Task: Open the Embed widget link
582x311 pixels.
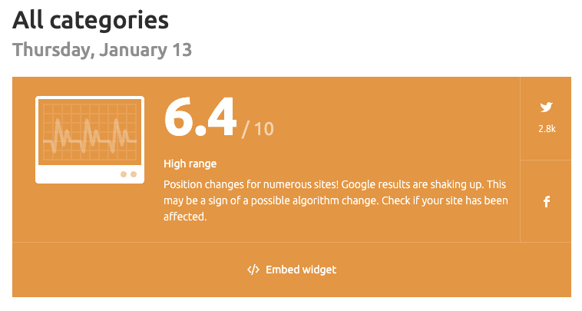Action: pyautogui.click(x=292, y=270)
